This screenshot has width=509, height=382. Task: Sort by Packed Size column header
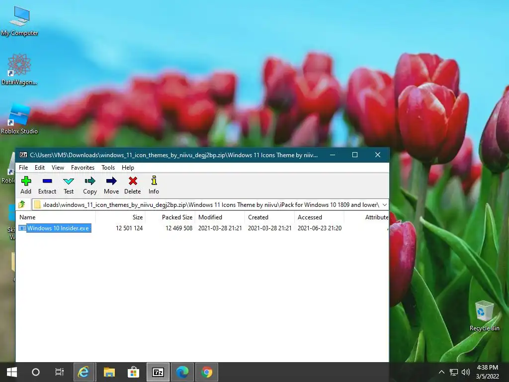tap(170, 217)
